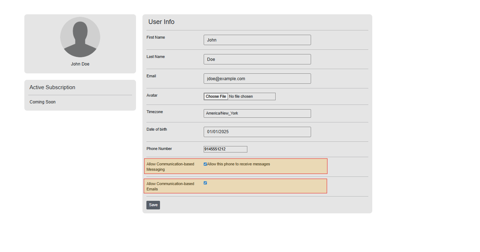Click the 'Allow Communication-based Emails' row label
This screenshot has width=480, height=252.
coord(170,186)
